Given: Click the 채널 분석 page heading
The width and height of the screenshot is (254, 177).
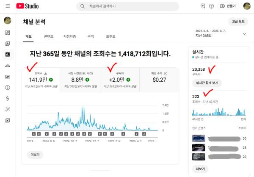Looking at the screenshot, I should click(x=34, y=22).
